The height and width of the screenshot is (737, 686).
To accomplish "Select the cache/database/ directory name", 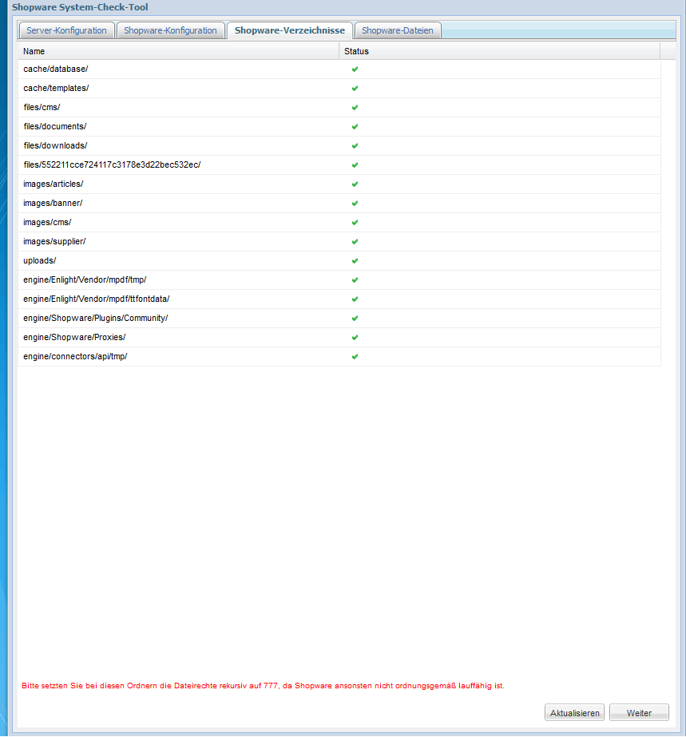I will (x=55, y=69).
